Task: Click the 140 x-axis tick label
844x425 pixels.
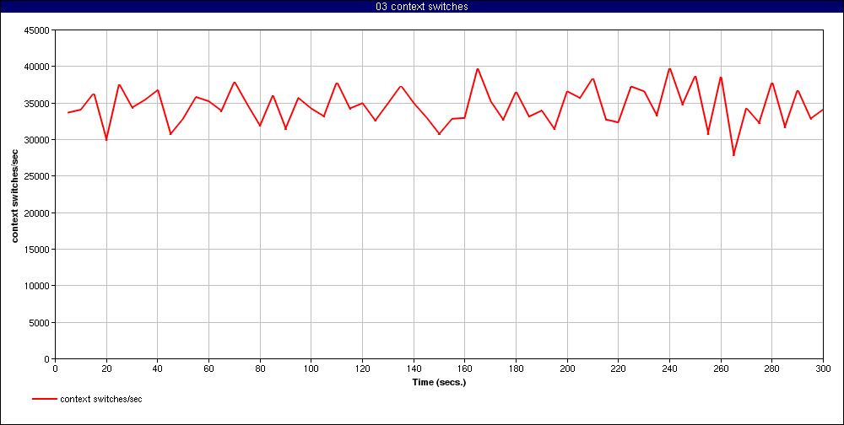Action: point(414,368)
